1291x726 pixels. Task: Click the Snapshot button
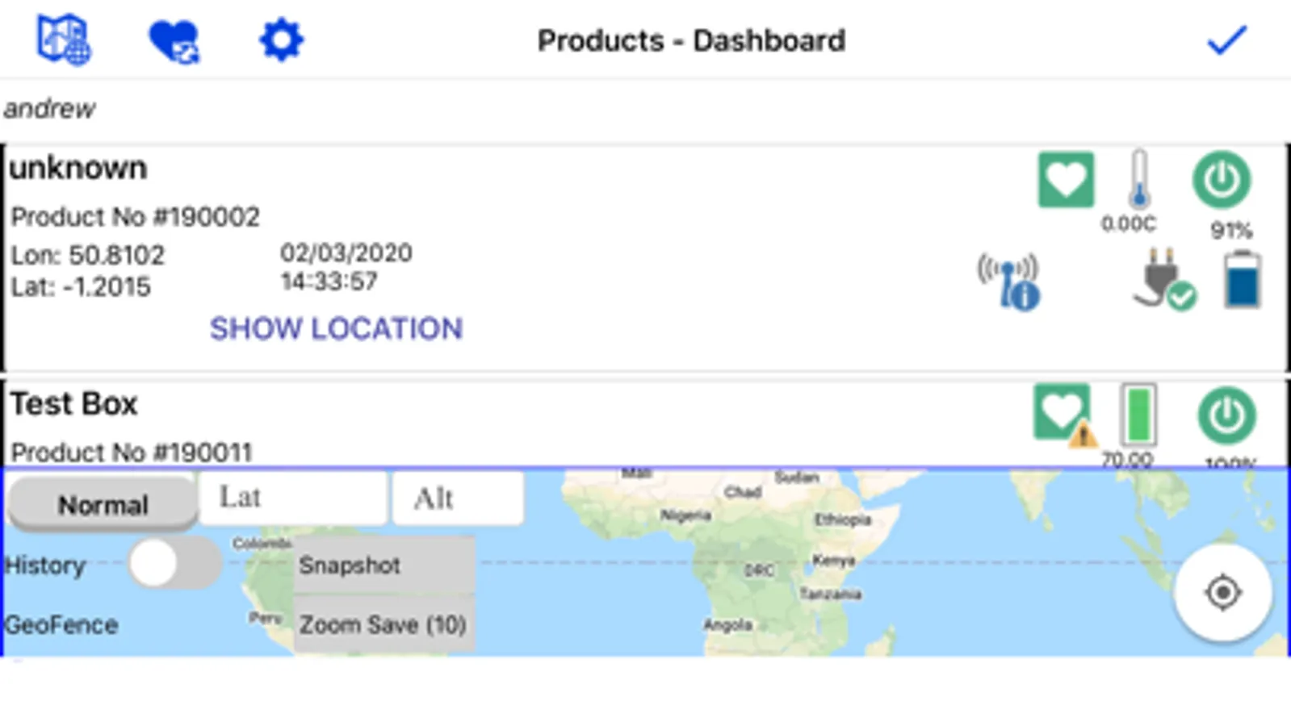point(384,565)
